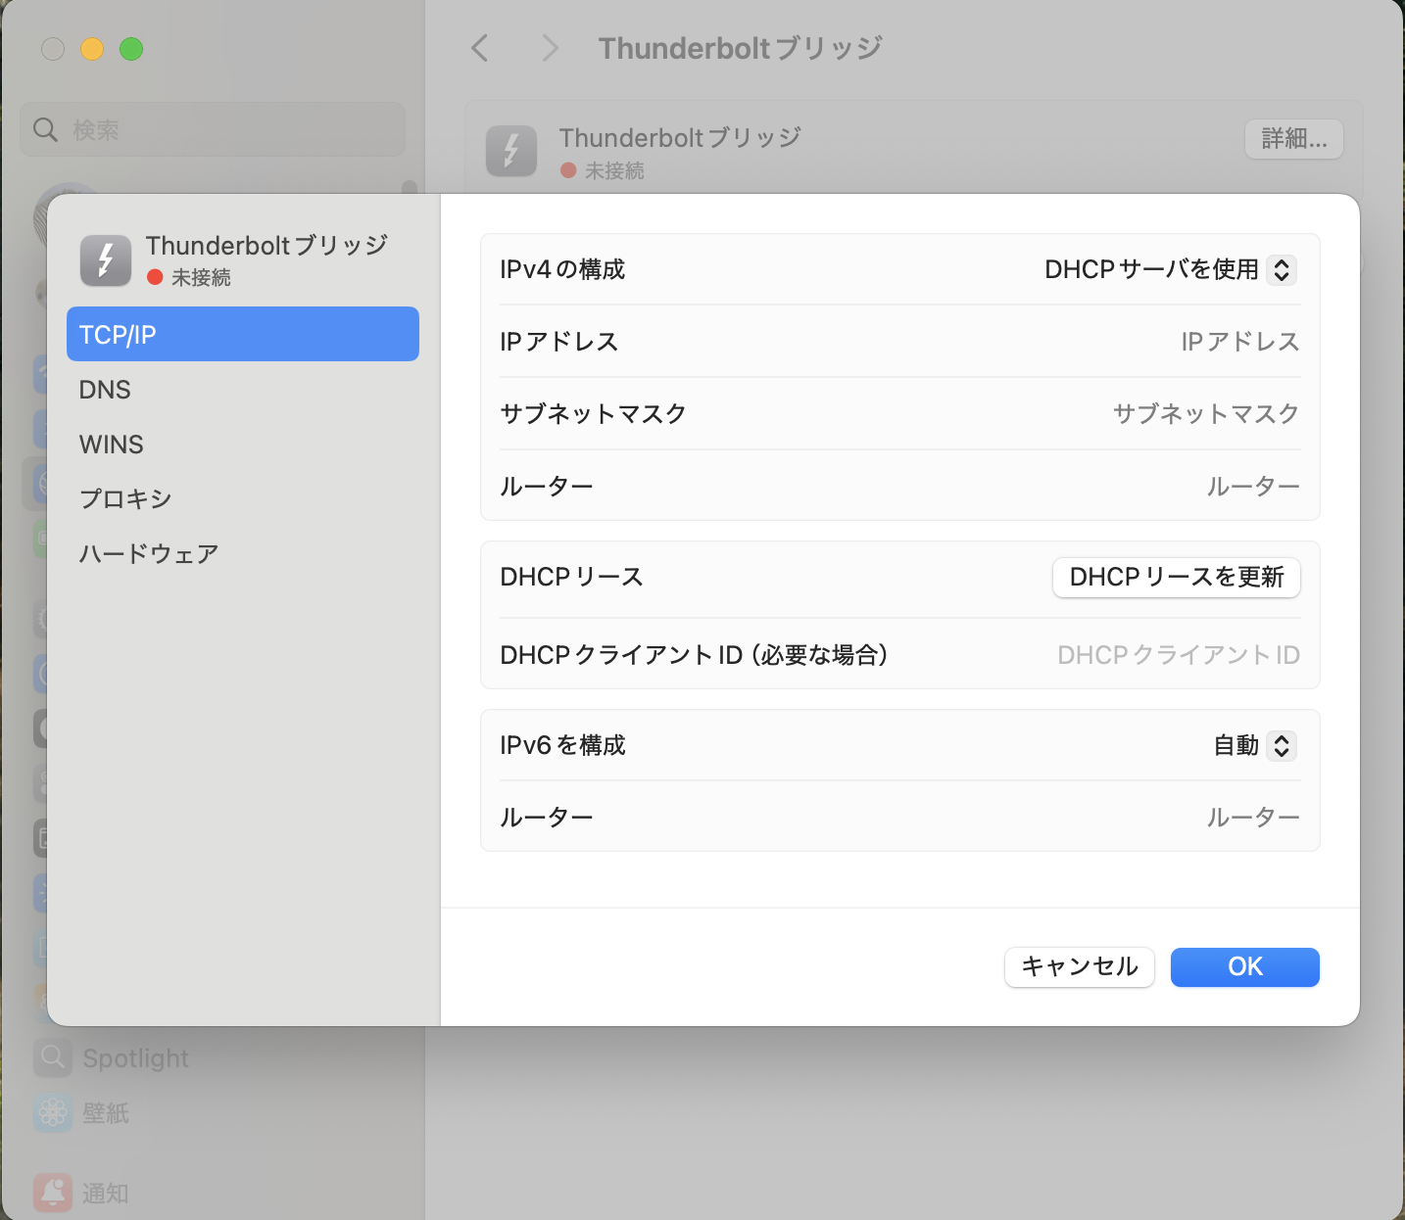This screenshot has width=1405, height=1220.
Task: Click the DHCPリース label
Action: [x=571, y=577]
